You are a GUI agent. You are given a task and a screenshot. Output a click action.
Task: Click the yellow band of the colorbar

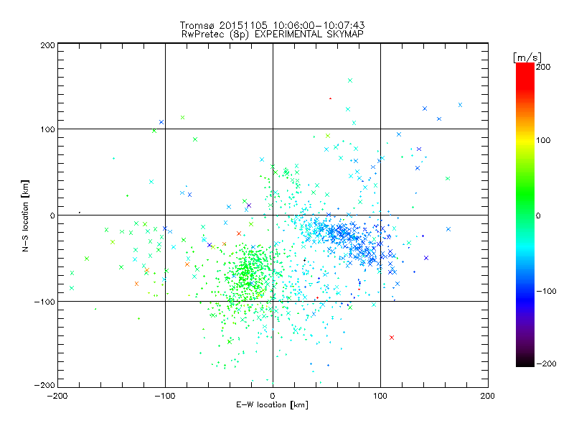coord(525,140)
